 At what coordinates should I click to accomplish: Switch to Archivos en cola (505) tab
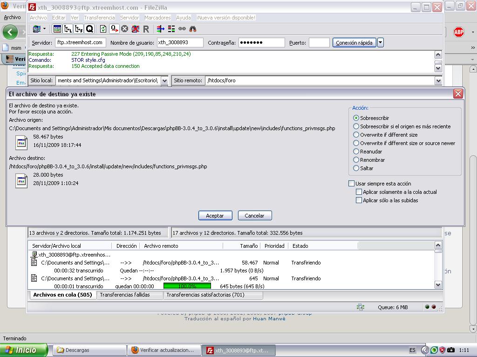(x=63, y=295)
